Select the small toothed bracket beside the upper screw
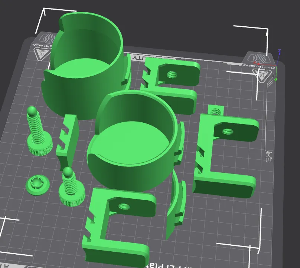Viewport: 300px width, 268px height. click(x=68, y=141)
